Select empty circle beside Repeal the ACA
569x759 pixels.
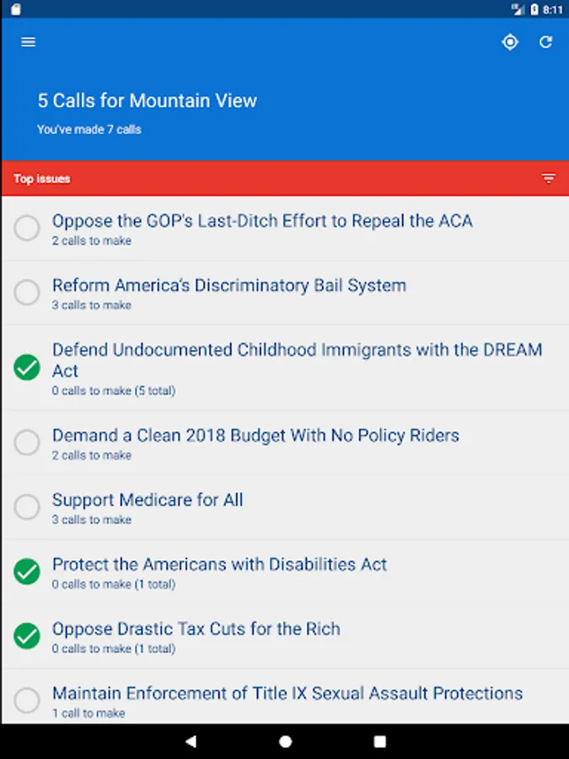pos(27,228)
